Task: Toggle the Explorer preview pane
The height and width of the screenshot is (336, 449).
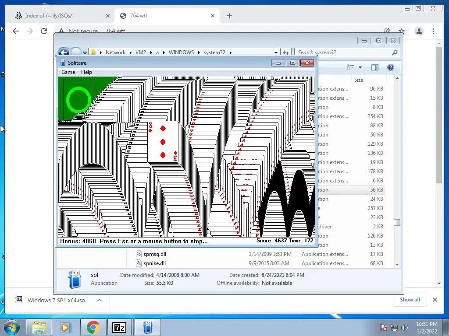Action: tap(375, 67)
